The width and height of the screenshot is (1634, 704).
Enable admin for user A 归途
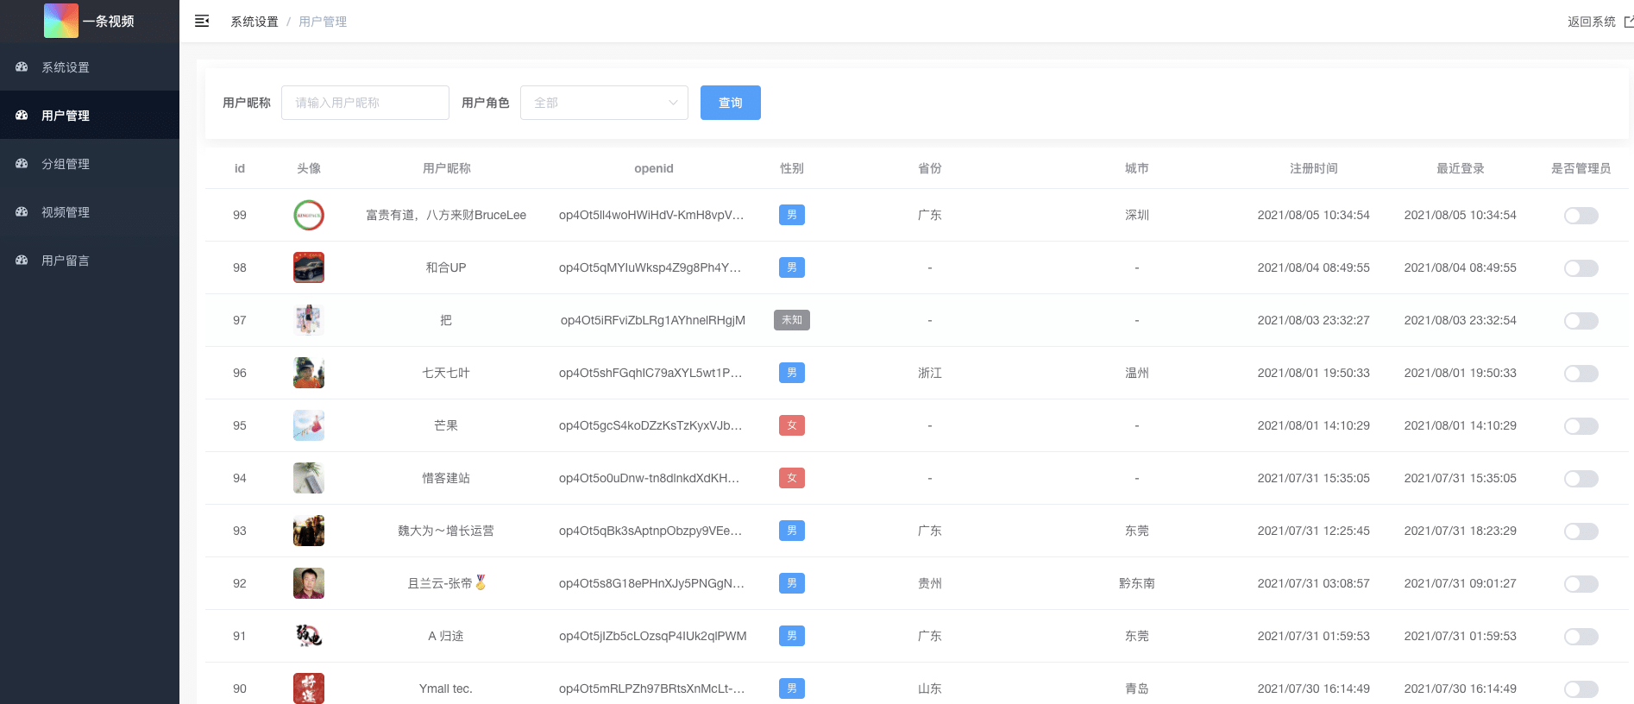tap(1581, 637)
